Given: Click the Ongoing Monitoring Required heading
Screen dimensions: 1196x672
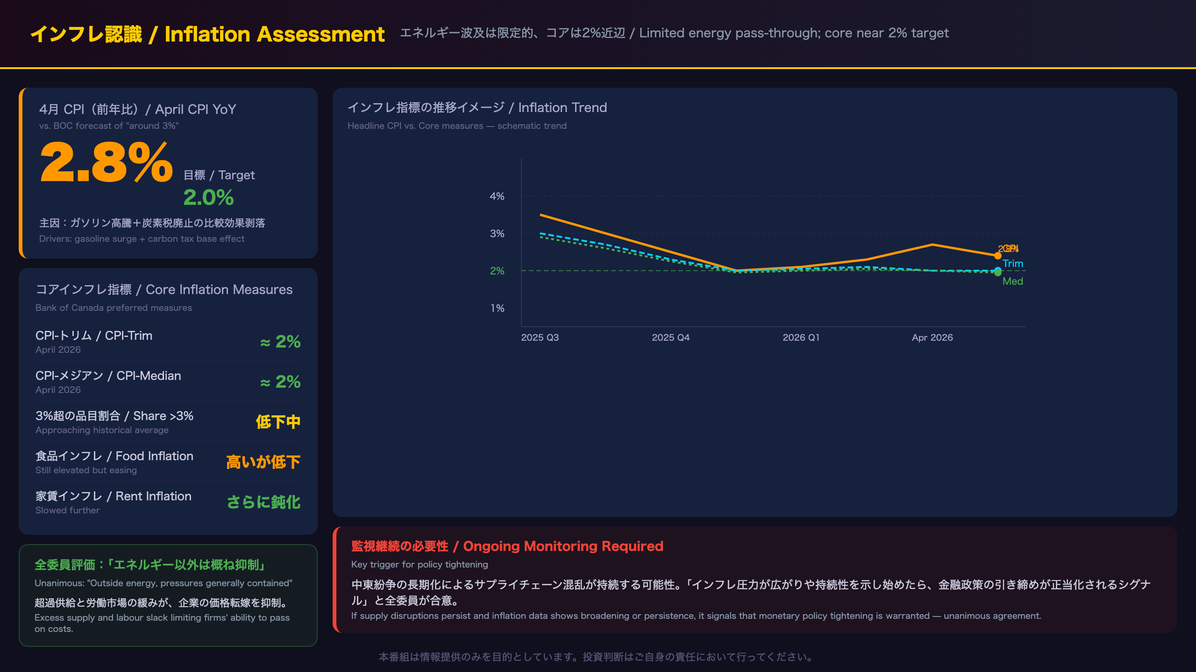Looking at the screenshot, I should 507,546.
